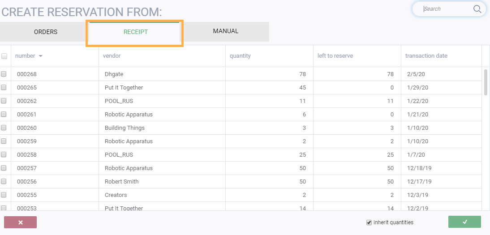Mark the checkbox for receipt 000258
Image resolution: width=490 pixels, height=235 pixels.
[4, 154]
